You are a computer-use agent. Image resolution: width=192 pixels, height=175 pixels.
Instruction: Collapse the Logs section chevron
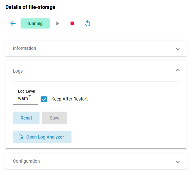pyautogui.click(x=178, y=70)
